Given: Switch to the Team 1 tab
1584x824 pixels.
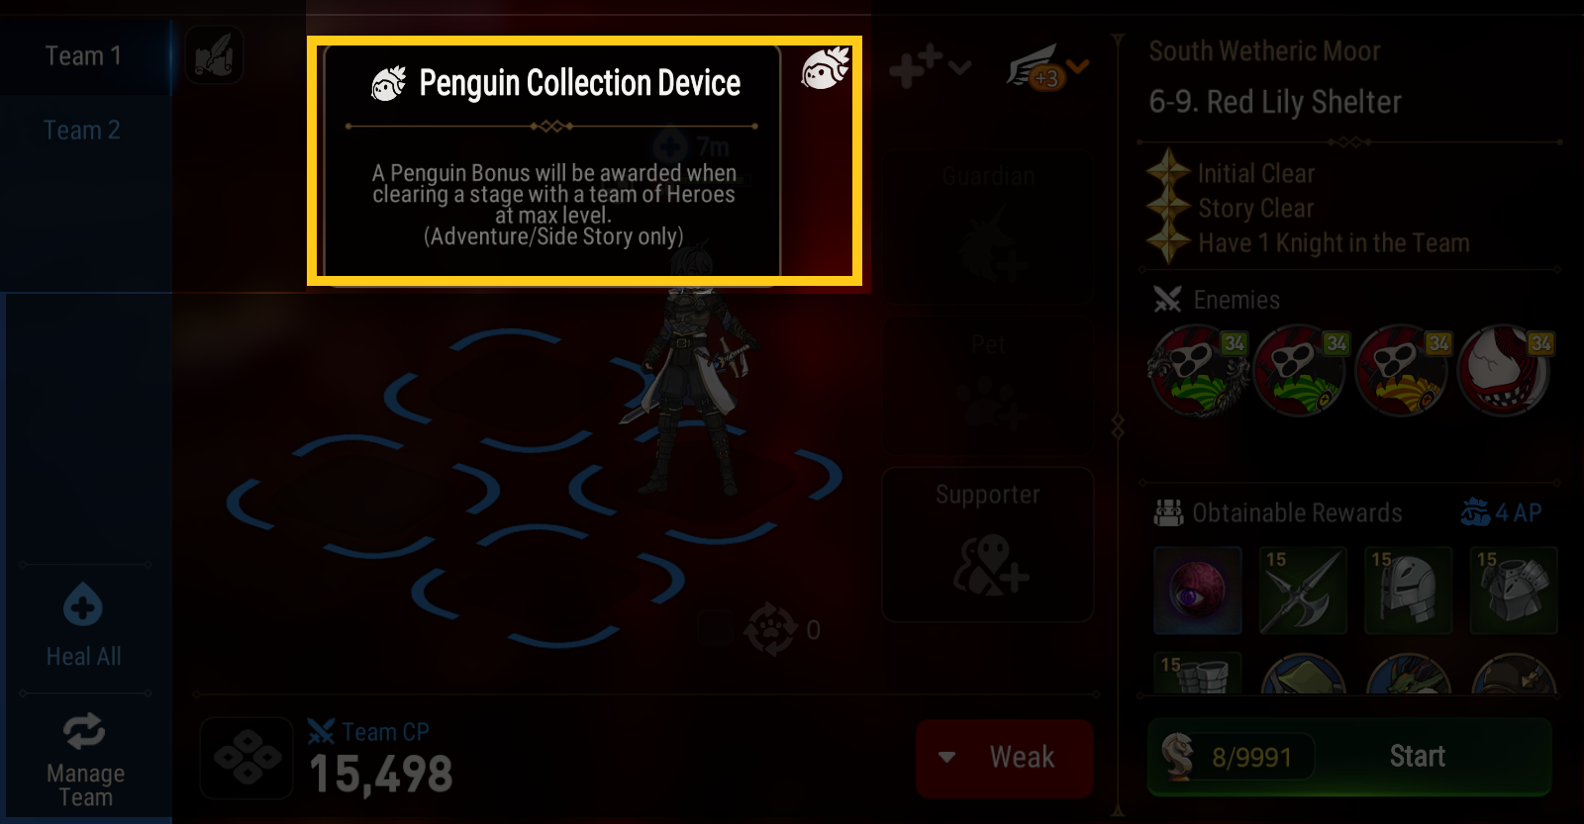Looking at the screenshot, I should (84, 56).
